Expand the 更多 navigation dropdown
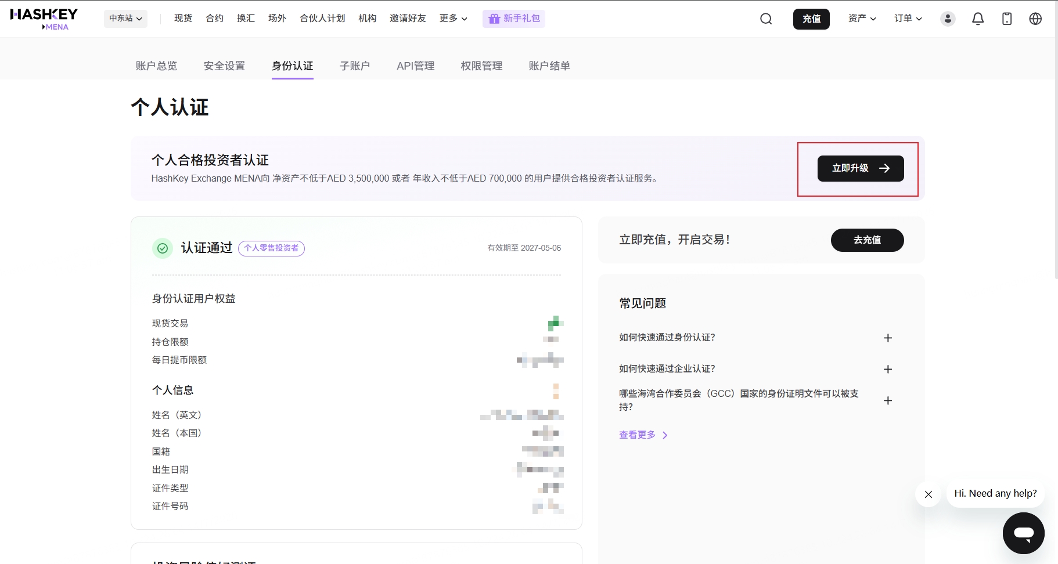Image resolution: width=1058 pixels, height=564 pixels. point(454,19)
